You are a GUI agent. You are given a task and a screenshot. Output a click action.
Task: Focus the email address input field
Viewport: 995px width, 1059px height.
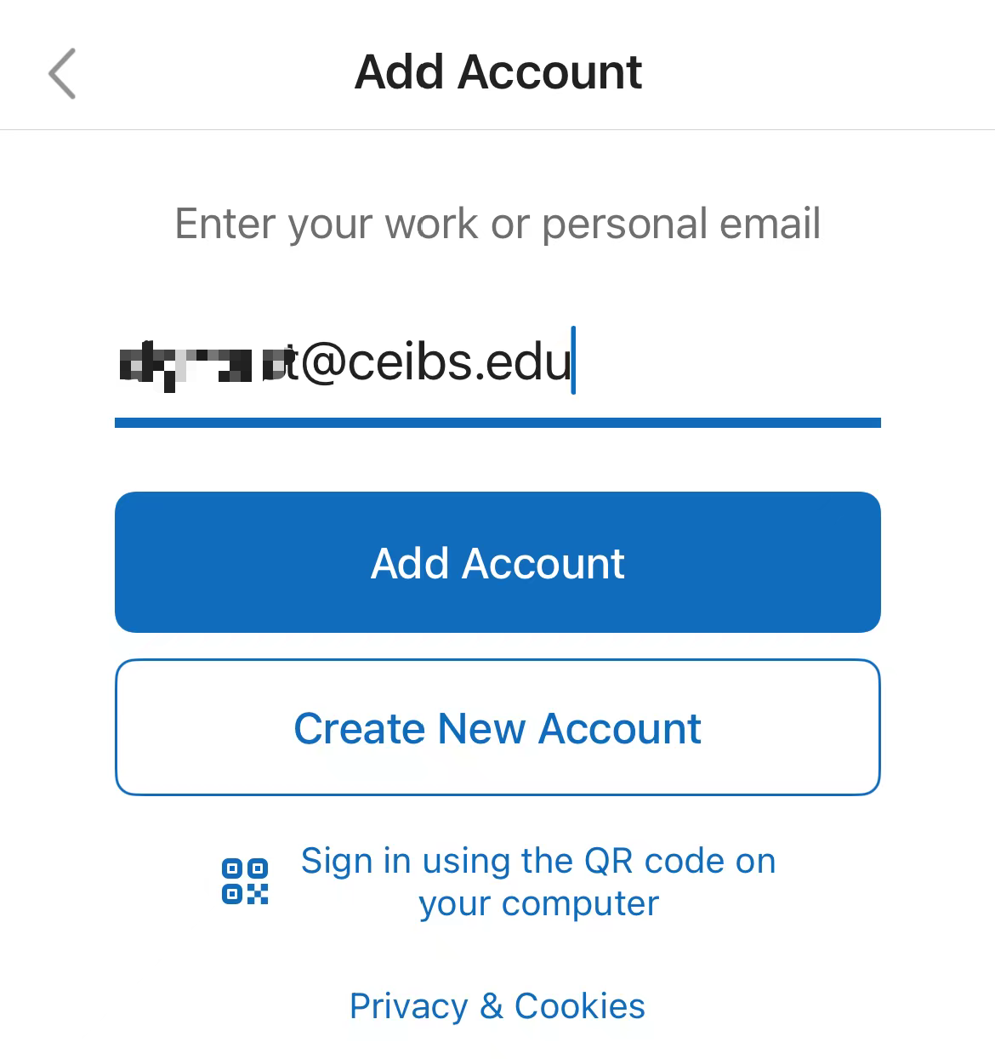click(497, 362)
